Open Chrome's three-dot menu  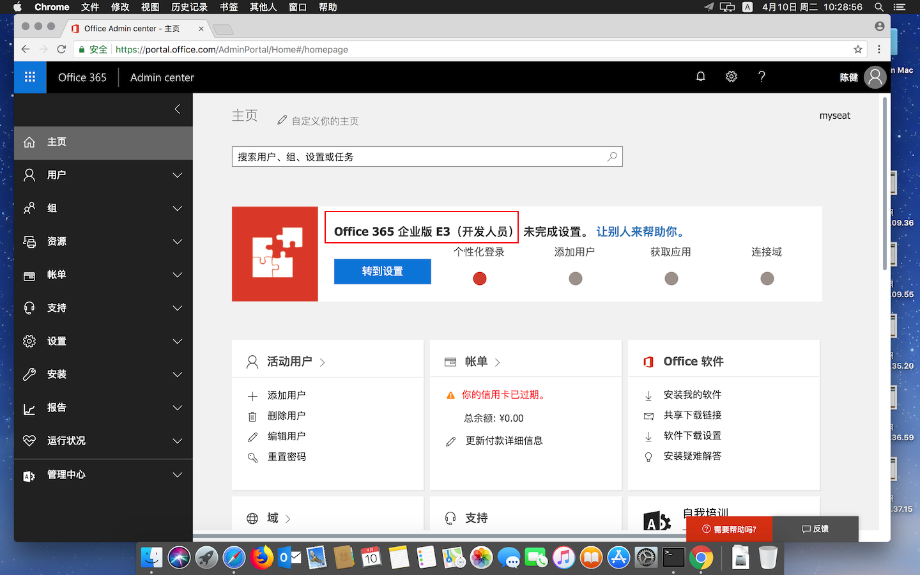(x=879, y=49)
